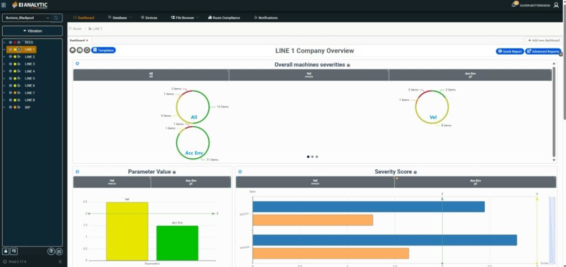Open settings gear for Parameter Value widget
Screen dimensions: 566x267
click(x=77, y=172)
